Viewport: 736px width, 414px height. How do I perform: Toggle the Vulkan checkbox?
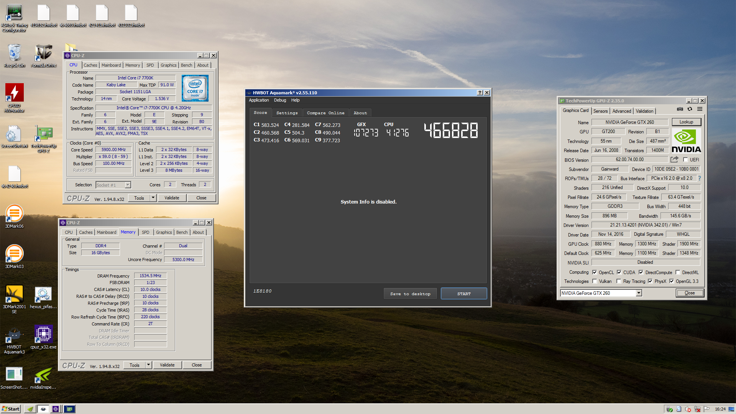595,281
